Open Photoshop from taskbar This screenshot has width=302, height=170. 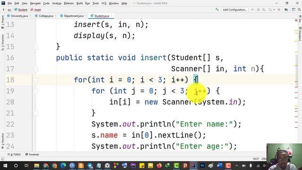point(202,166)
